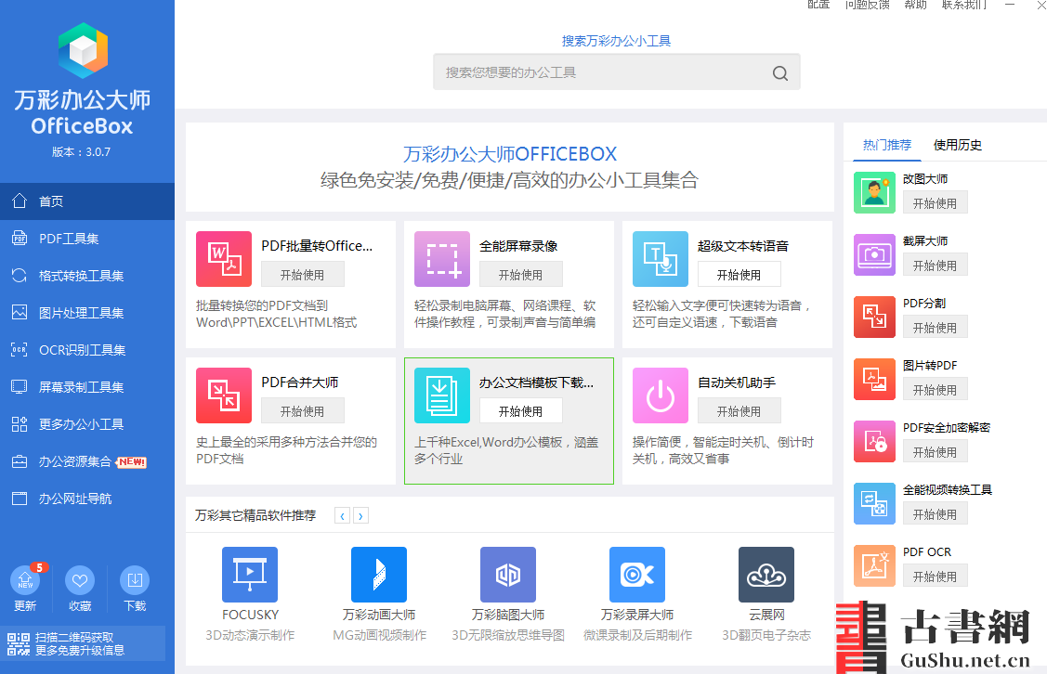Click the QR code icon in sidebar

click(19, 644)
